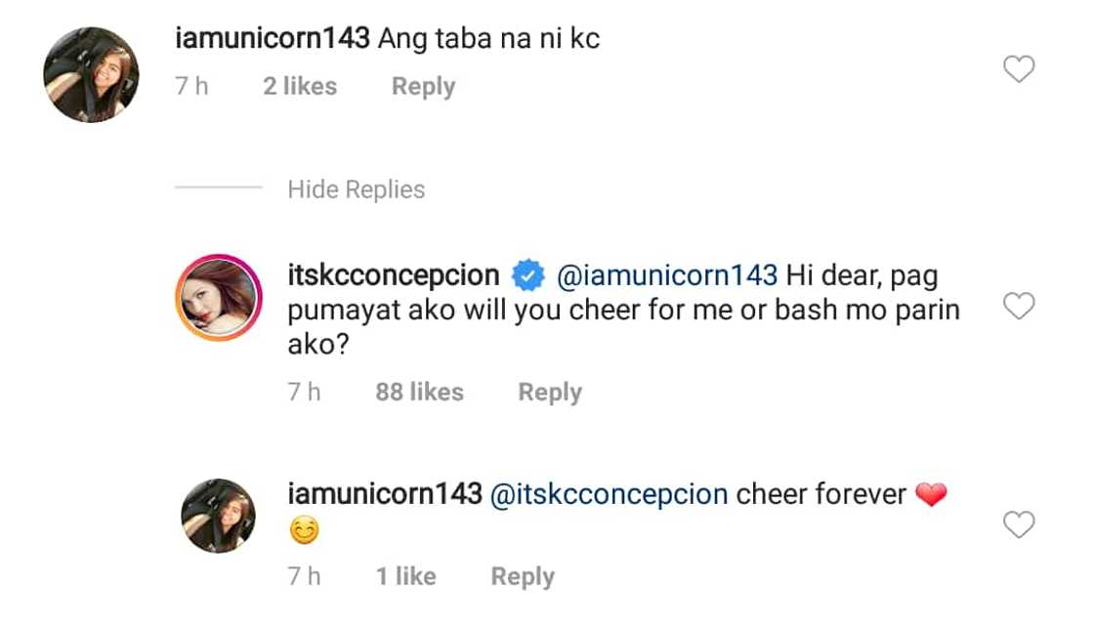Follow the @itskcconcepcion mention link
Screen dimensions: 1094x626
(x=610, y=494)
